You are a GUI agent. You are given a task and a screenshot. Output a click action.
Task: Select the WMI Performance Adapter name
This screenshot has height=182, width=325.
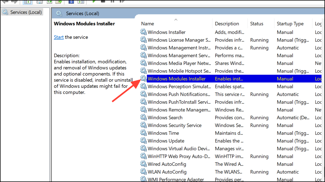coord(176,179)
